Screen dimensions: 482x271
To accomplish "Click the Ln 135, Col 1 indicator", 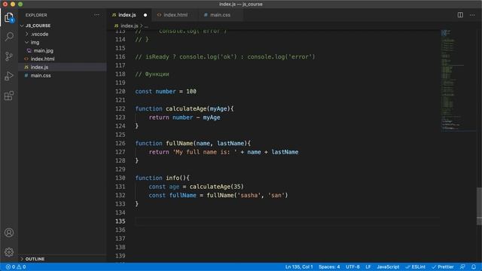I will coord(299,266).
